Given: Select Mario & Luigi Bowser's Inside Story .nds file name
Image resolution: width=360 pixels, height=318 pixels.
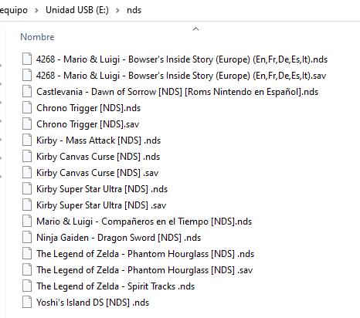Looking at the screenshot, I should (182, 59).
